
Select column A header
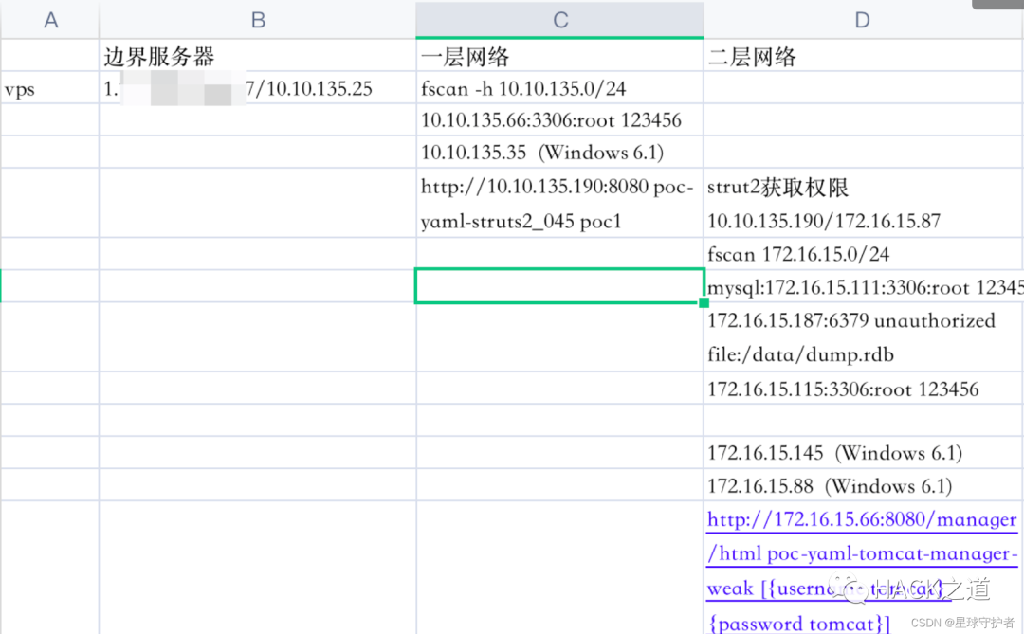[49, 20]
